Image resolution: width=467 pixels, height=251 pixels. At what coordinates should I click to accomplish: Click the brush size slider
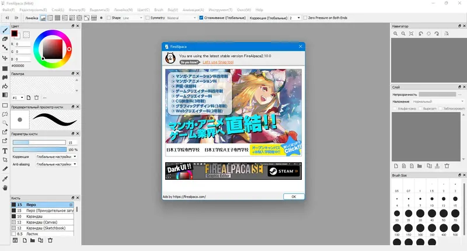point(39,142)
